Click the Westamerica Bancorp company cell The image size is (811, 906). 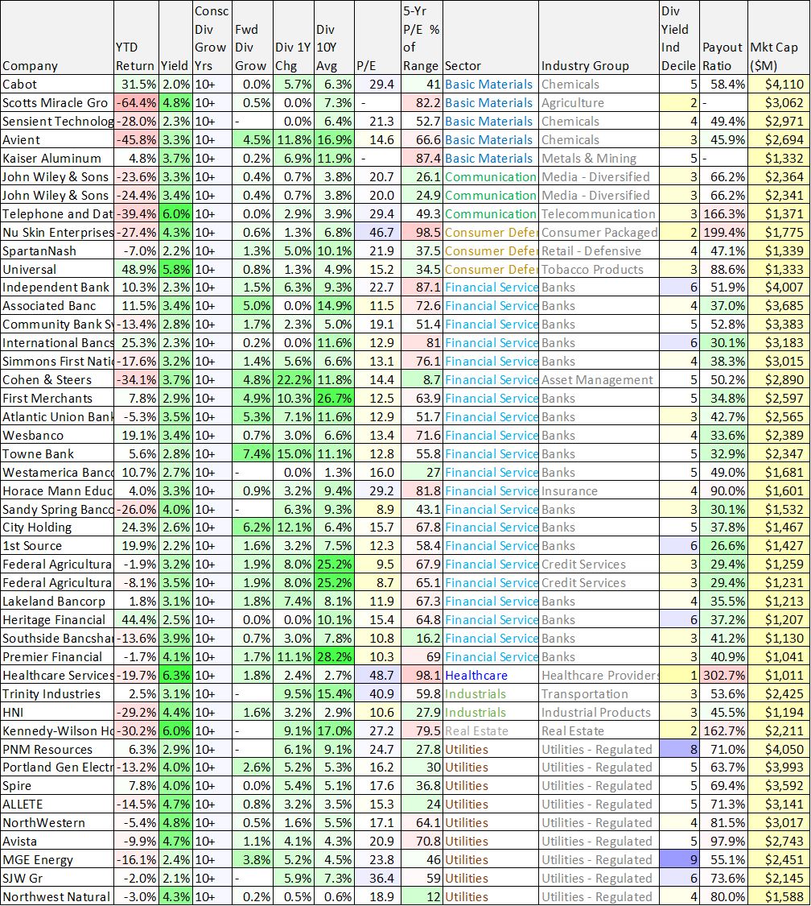(57, 472)
